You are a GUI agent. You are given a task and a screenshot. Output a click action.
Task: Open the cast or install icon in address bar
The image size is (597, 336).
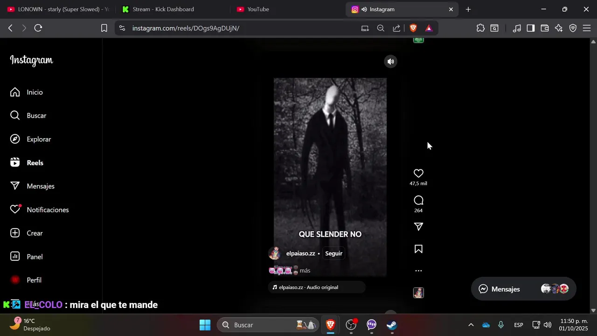365,28
